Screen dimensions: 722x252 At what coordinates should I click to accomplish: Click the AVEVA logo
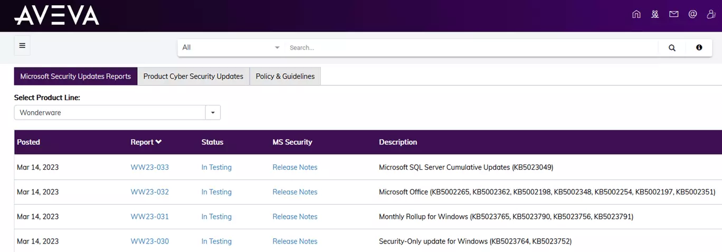(x=56, y=15)
